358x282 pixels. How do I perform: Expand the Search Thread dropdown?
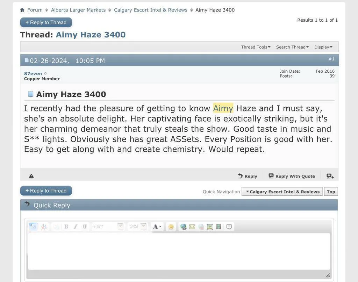[292, 47]
